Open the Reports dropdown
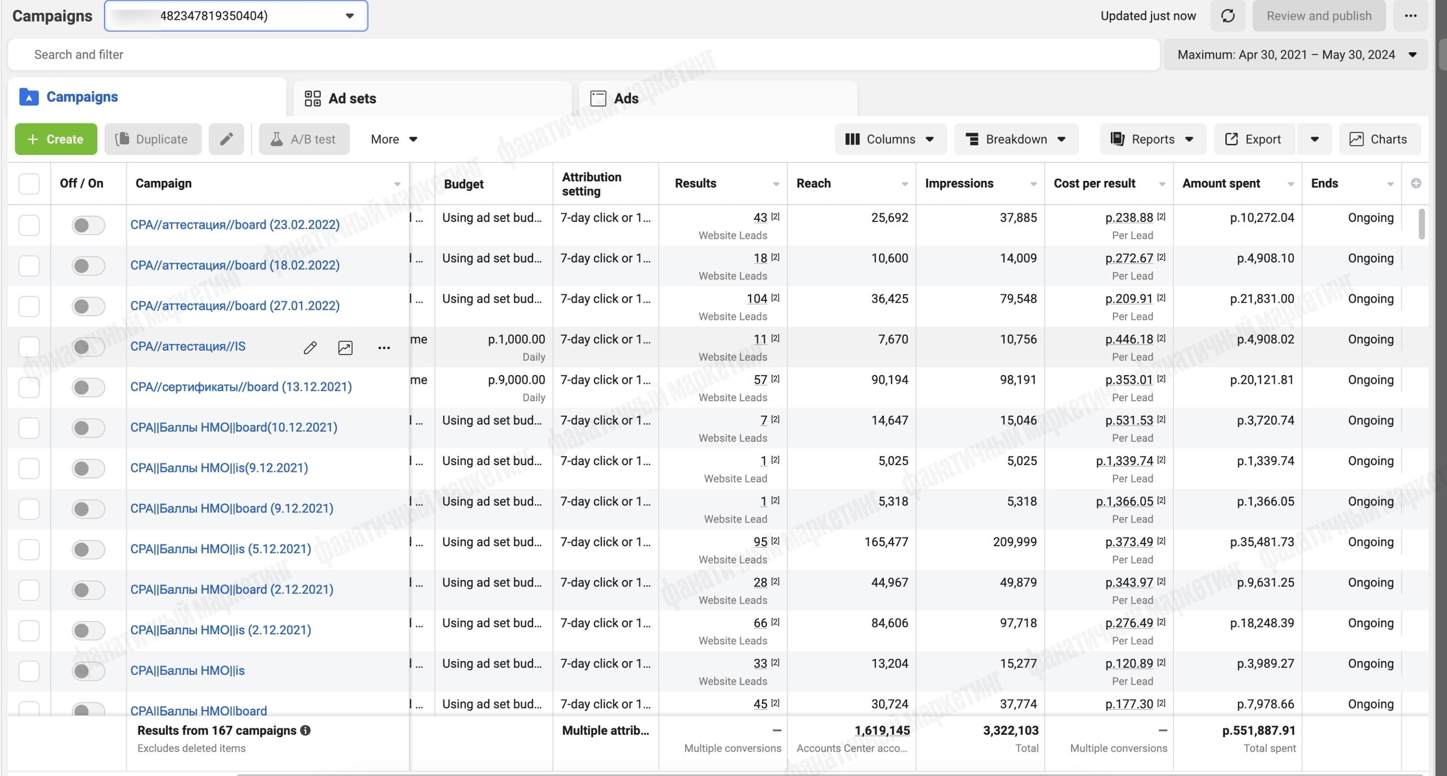Screen dimensions: 1447x776 (1153, 139)
